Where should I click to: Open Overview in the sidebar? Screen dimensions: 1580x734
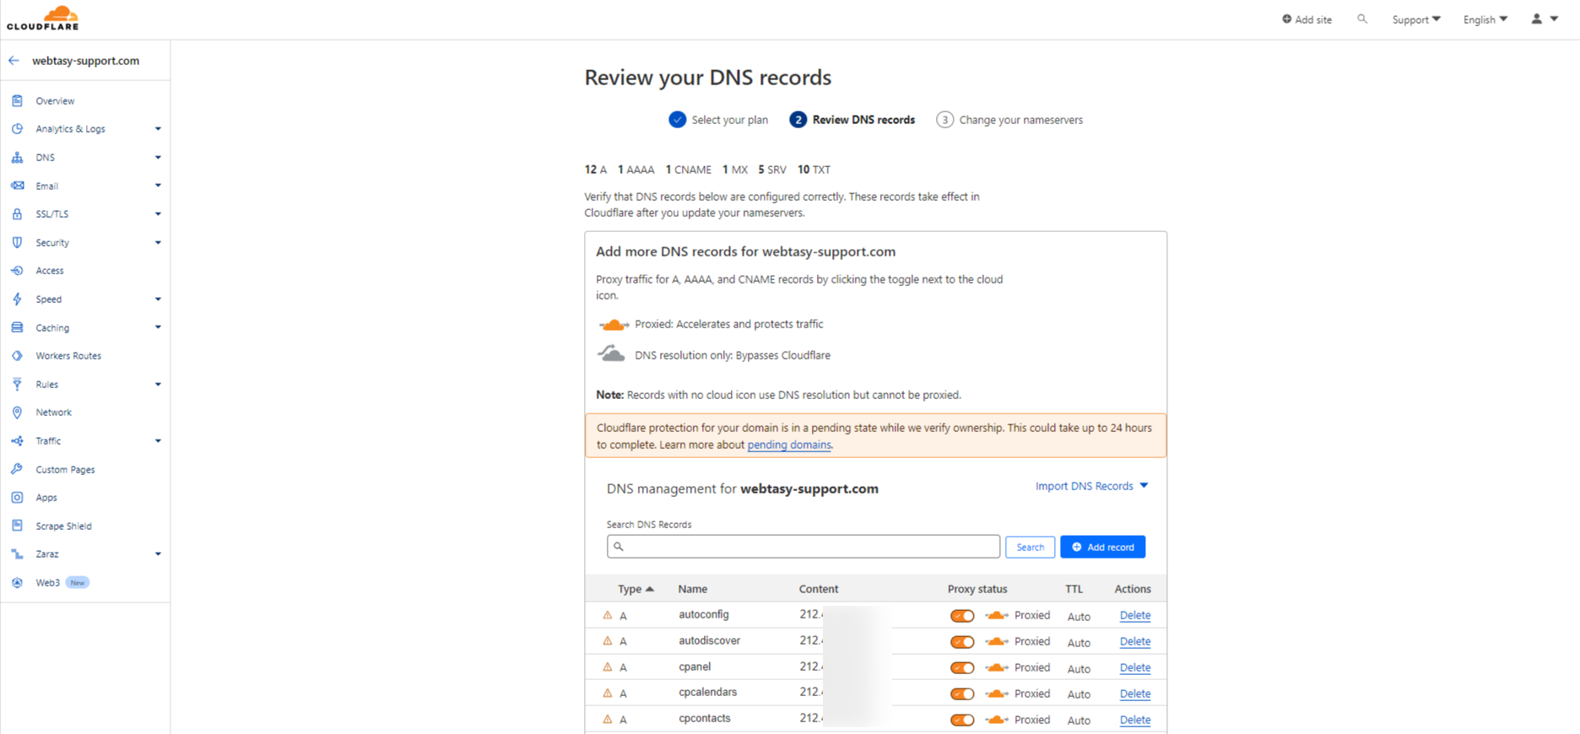[x=55, y=100]
